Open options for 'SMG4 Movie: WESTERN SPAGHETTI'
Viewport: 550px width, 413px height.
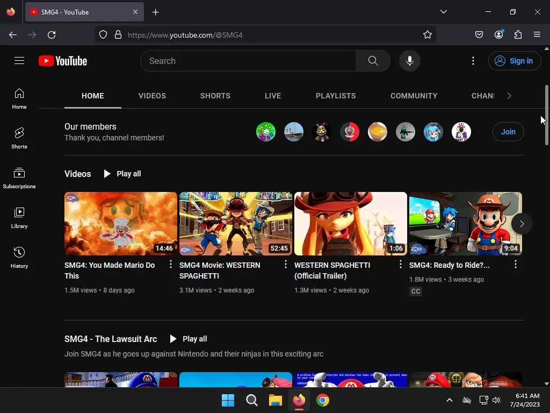(286, 265)
